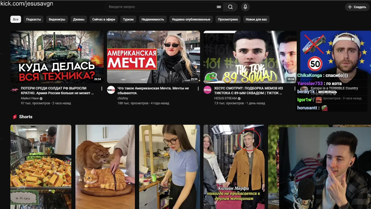Image resolution: width=371 pixels, height=209 pixels.
Task: Open the HESUS STREAM channel avatar
Action: tap(208, 90)
